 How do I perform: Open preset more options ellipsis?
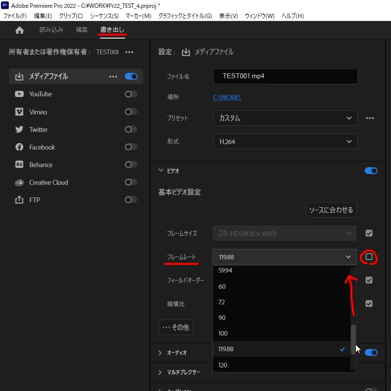369,118
